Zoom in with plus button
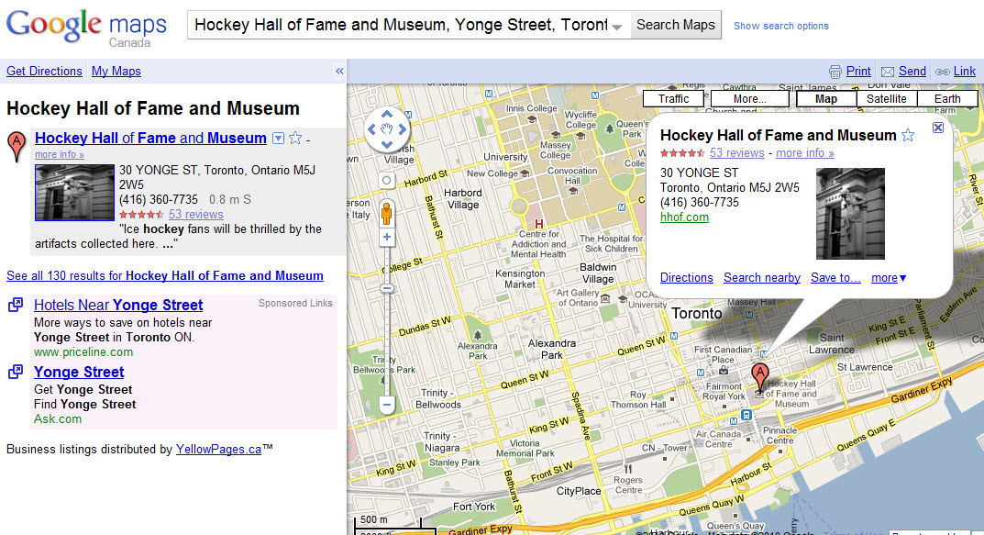 pos(387,238)
